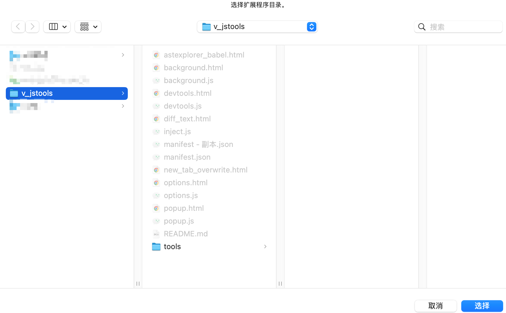Open the grid grouping options icon
This screenshot has width=506, height=313.
click(x=85, y=27)
